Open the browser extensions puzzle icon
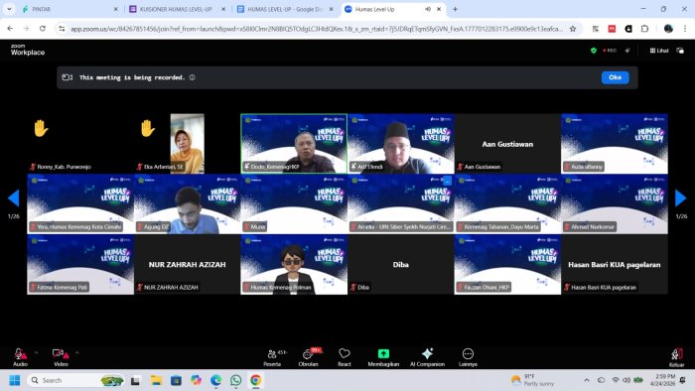The image size is (695, 391). coord(645,29)
